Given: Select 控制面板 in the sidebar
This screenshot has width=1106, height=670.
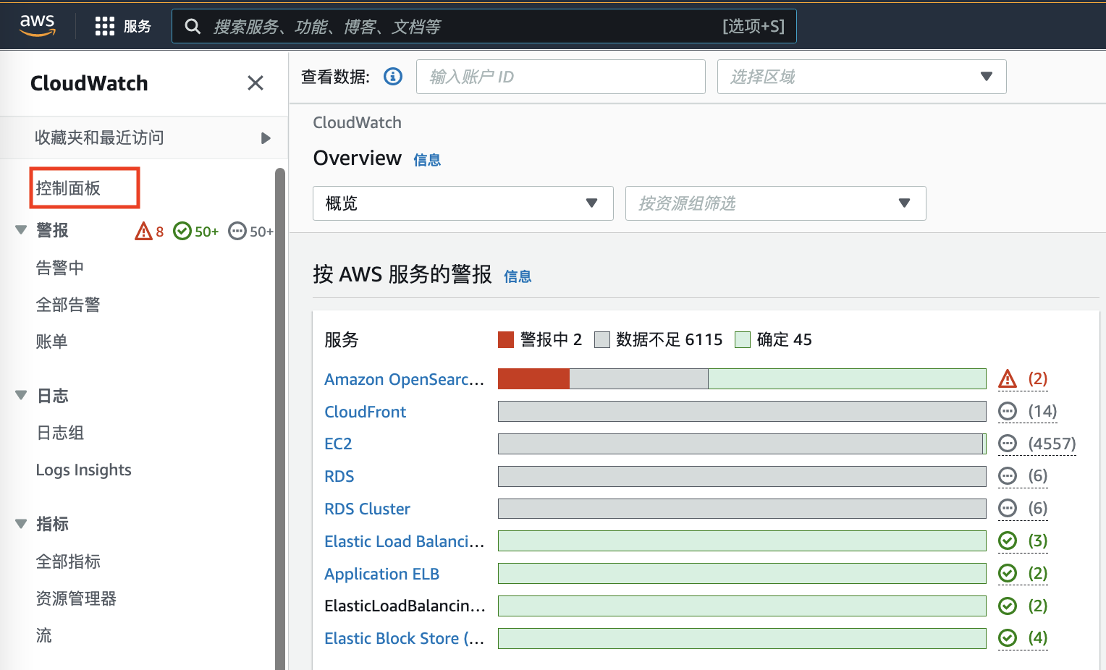Looking at the screenshot, I should [x=69, y=188].
